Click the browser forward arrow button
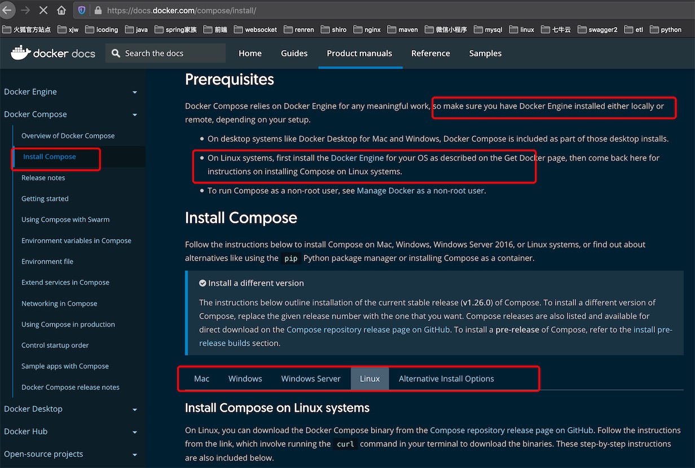The image size is (695, 468). [25, 10]
